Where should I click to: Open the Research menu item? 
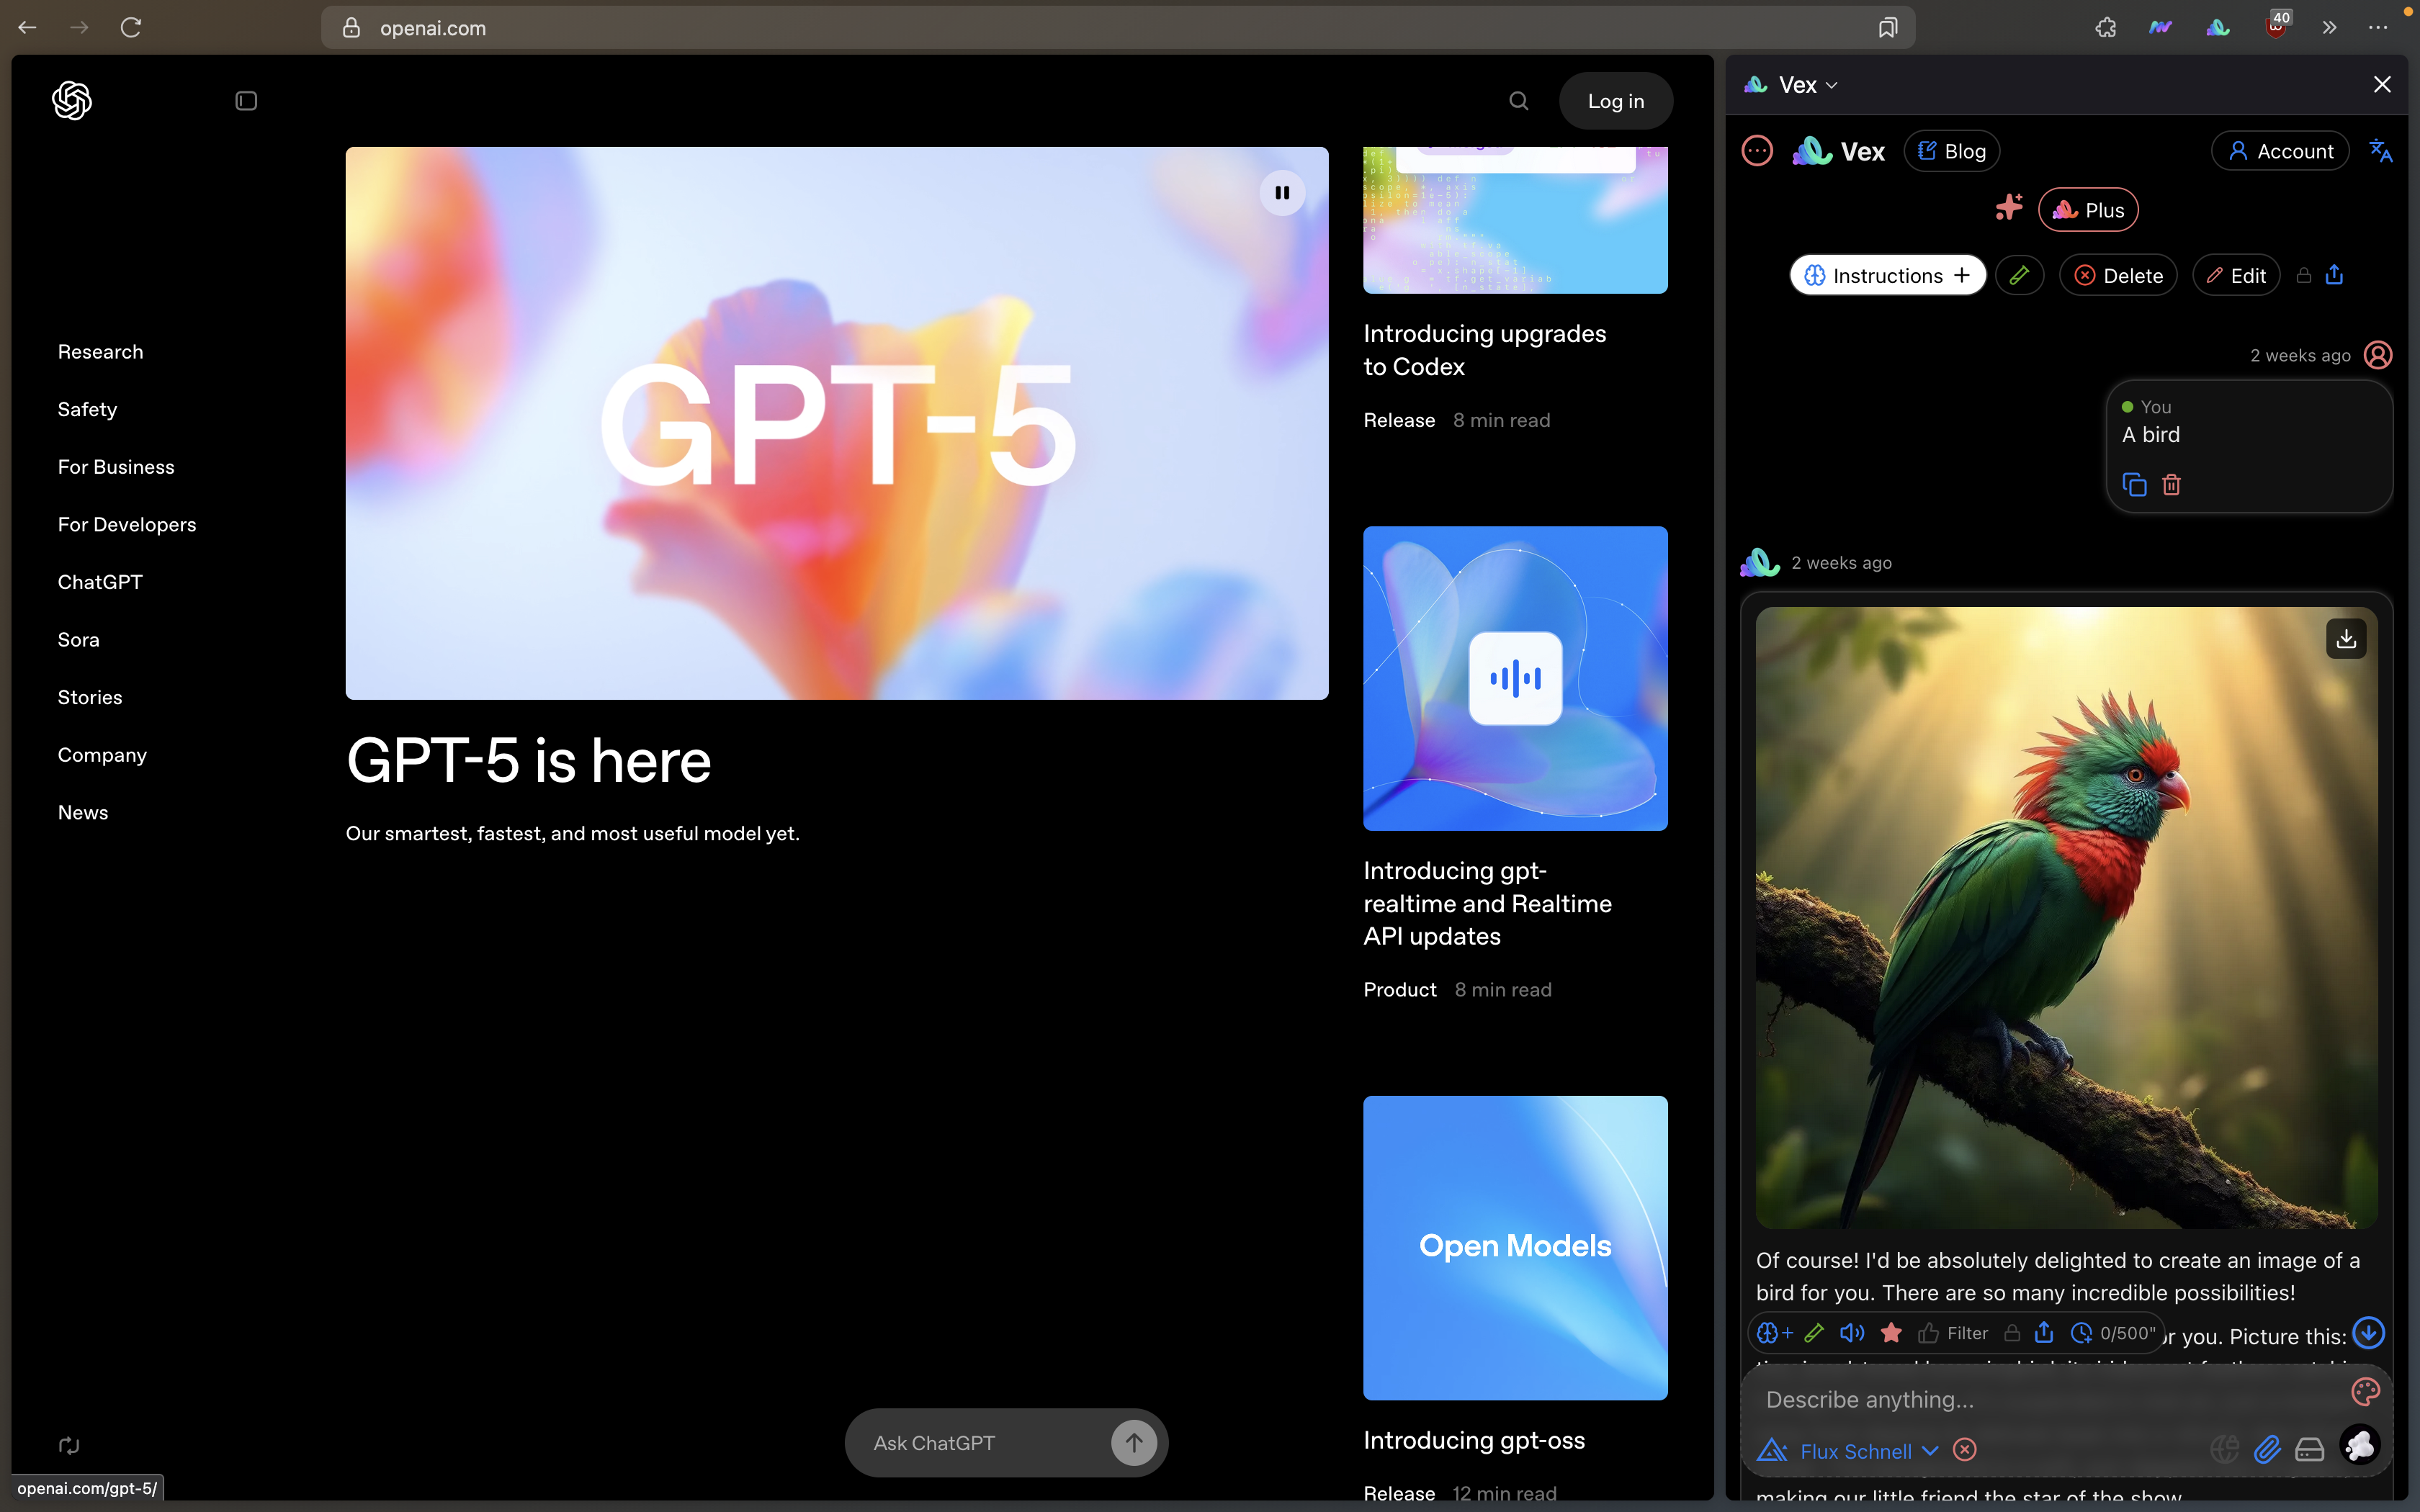pyautogui.click(x=100, y=352)
